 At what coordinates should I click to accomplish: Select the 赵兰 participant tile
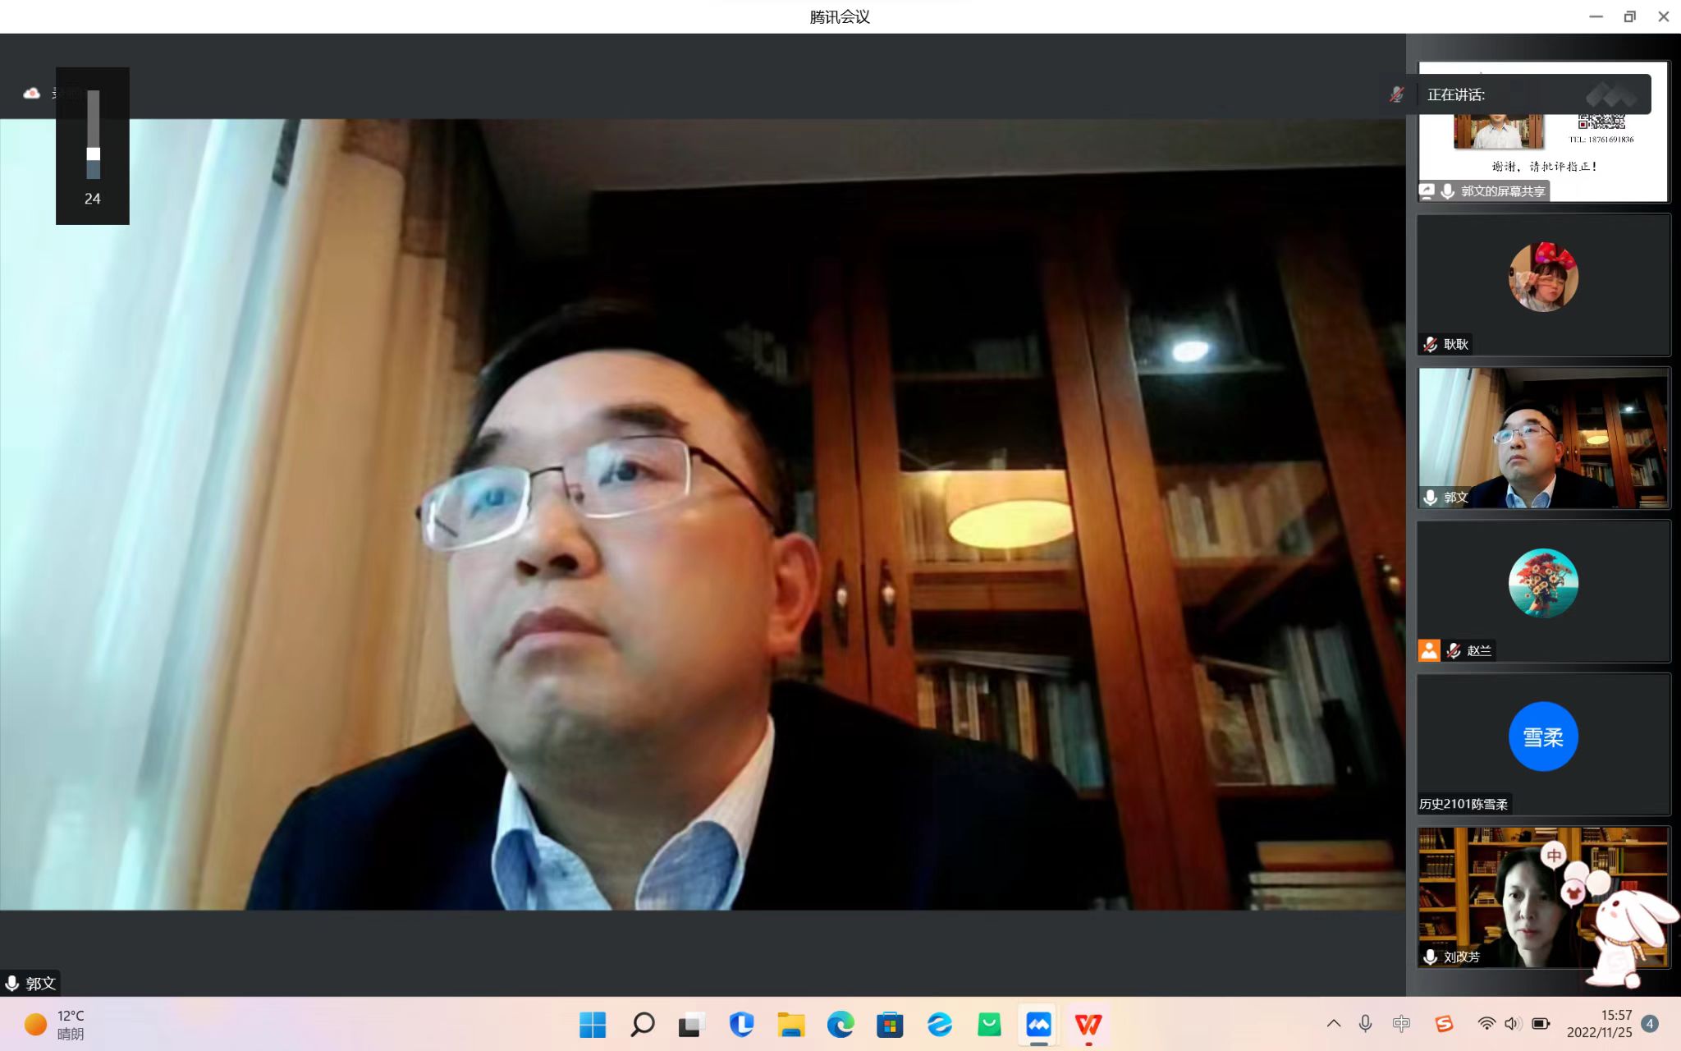[x=1543, y=591]
